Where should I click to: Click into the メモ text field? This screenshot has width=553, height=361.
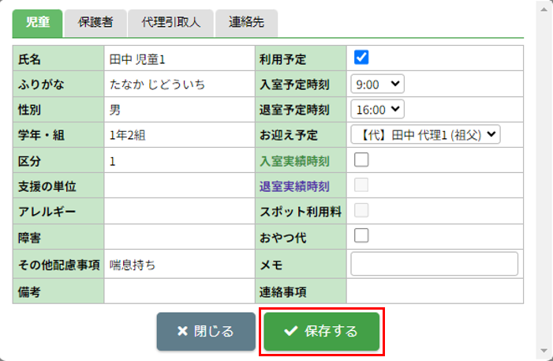(434, 264)
